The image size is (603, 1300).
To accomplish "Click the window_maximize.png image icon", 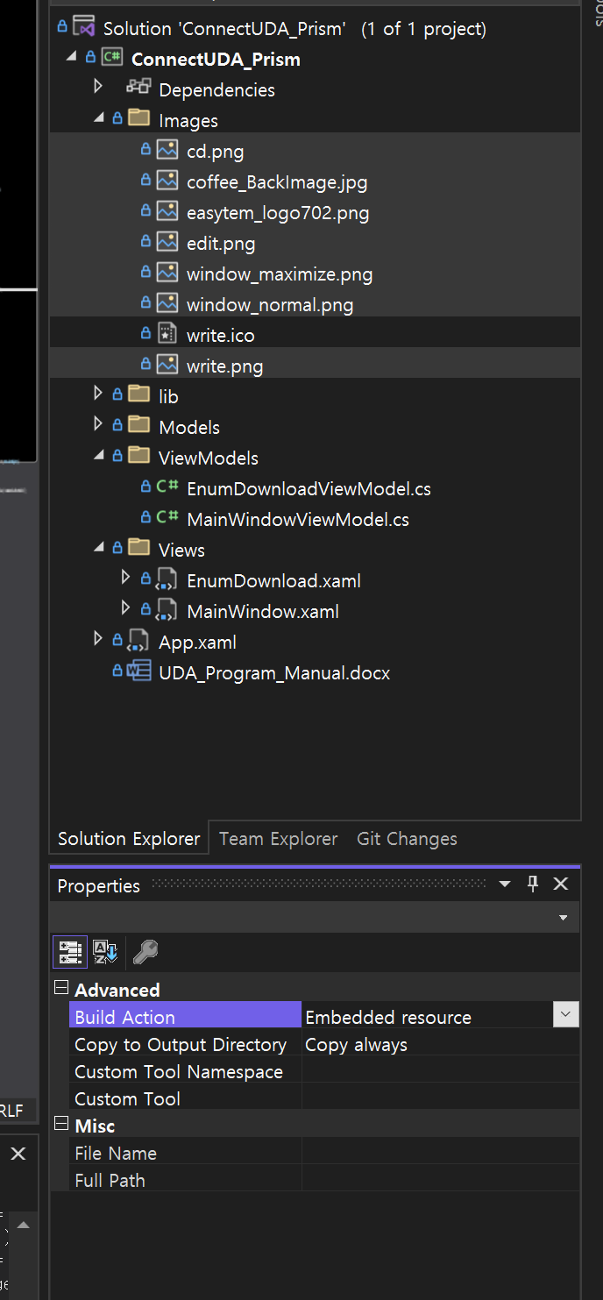I will pos(167,273).
